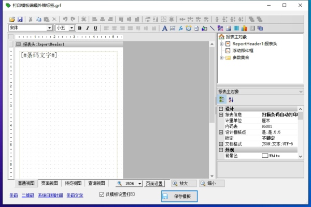Click the property grid down scroll arrow
This screenshot has height=207, width=311.
coord(301,156)
